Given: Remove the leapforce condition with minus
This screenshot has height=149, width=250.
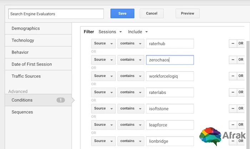Looking at the screenshot, I should click(x=233, y=125).
